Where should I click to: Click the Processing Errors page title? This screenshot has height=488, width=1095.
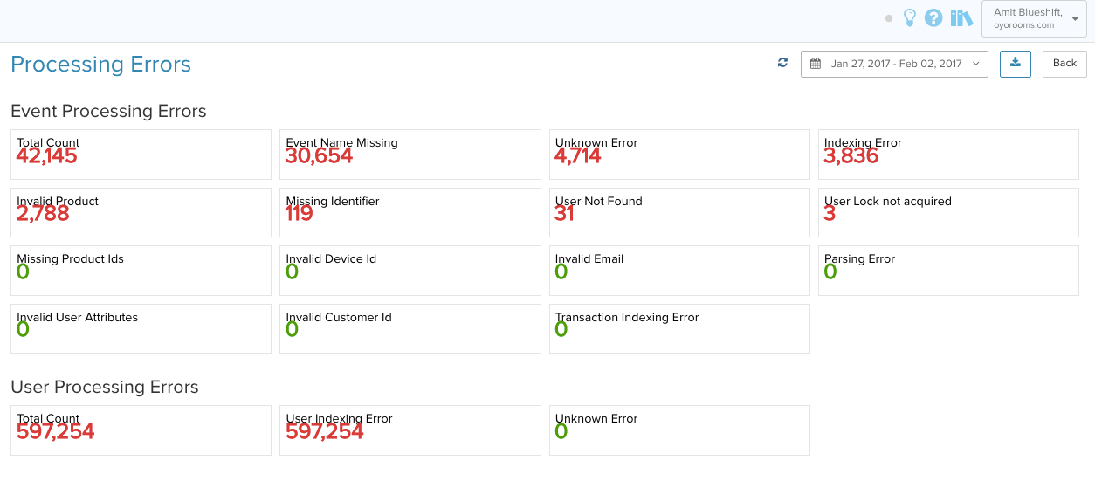[x=100, y=65]
